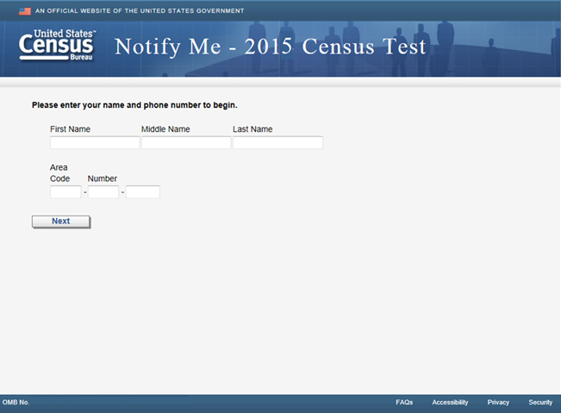The image size is (561, 413).
Task: Click the 'Middle Name' label
Action: point(165,129)
